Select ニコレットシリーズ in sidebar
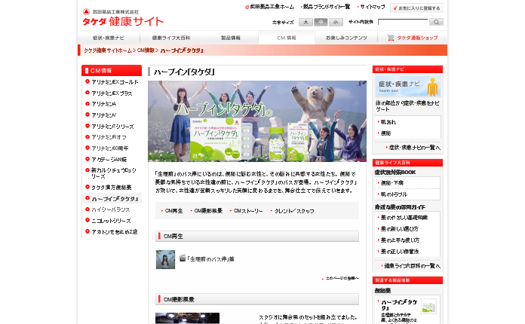Screen dimensions: 525x324 coord(111,221)
